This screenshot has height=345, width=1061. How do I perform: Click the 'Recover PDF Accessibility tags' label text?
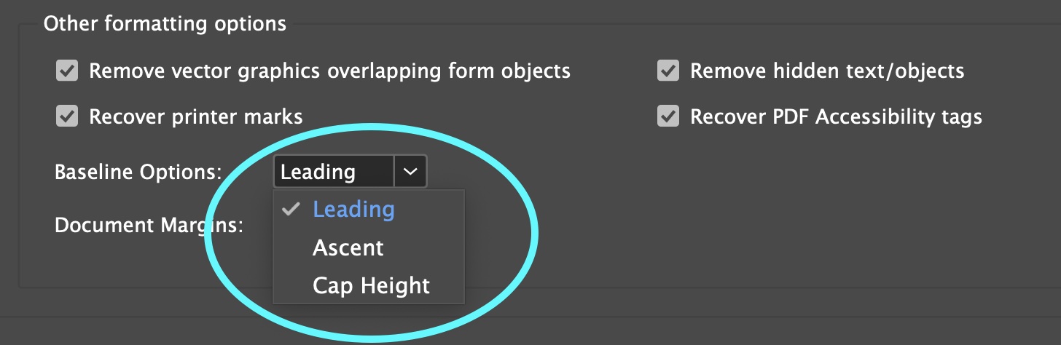click(836, 116)
